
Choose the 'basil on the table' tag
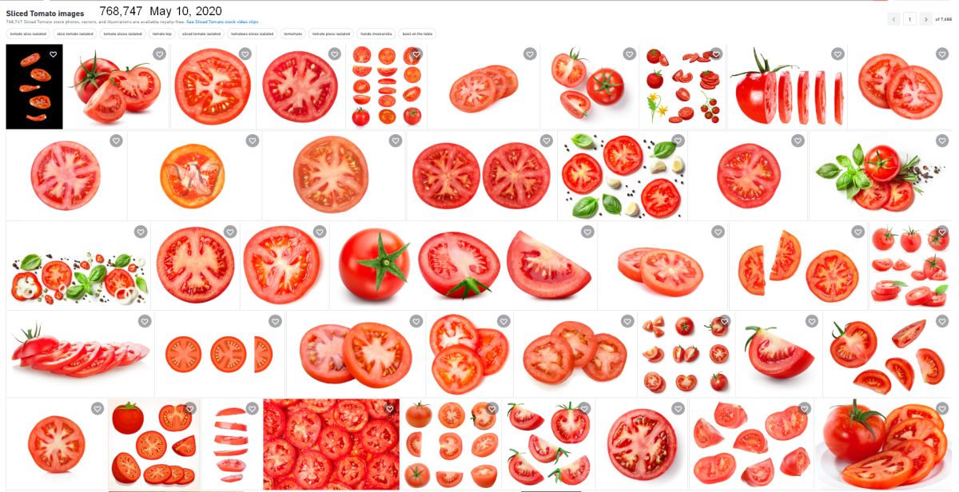[417, 34]
